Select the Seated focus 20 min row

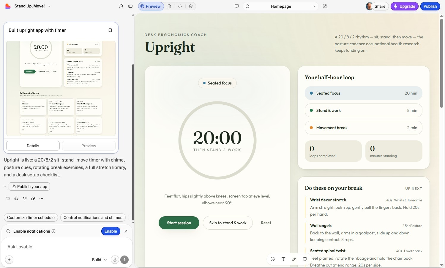pyautogui.click(x=364, y=93)
